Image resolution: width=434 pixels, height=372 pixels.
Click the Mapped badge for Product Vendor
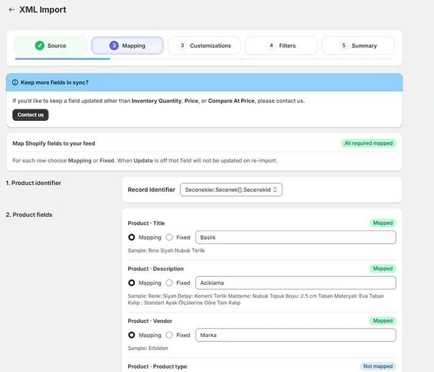(x=383, y=321)
